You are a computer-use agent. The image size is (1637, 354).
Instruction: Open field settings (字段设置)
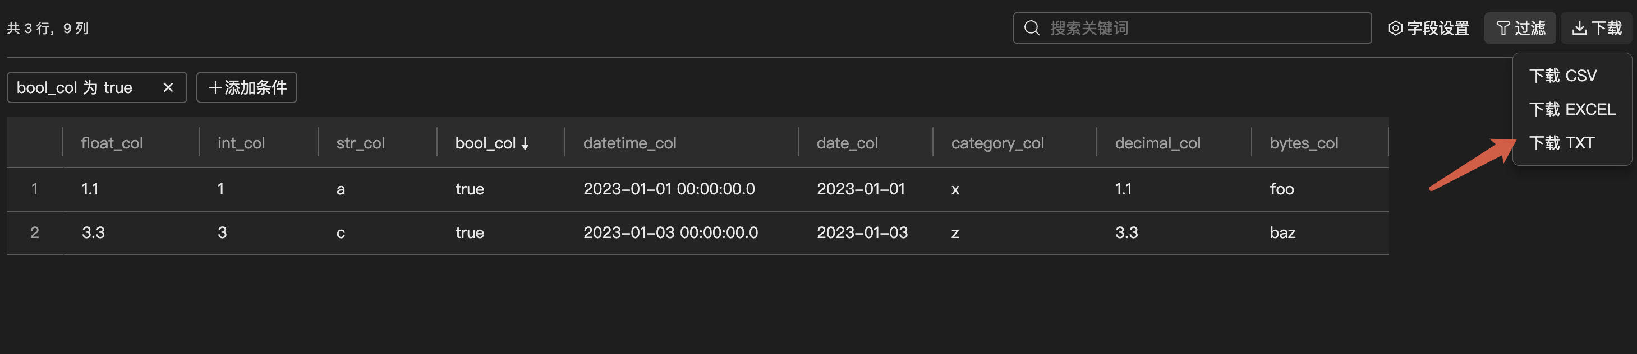1428,28
